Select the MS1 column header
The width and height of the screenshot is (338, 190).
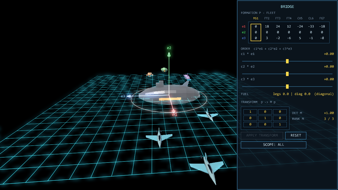[x=256, y=18]
